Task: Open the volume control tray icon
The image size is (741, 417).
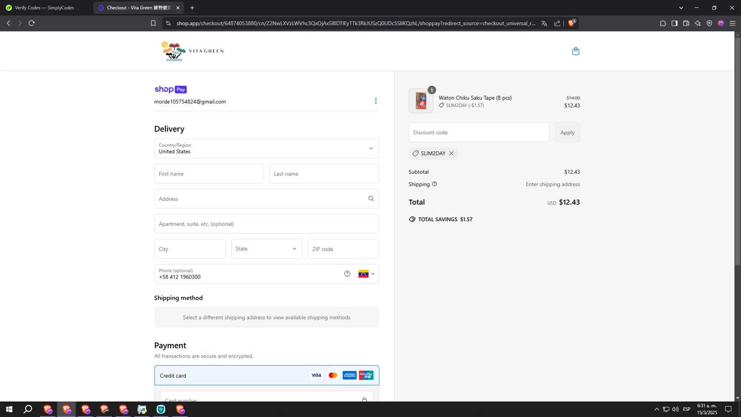Action: pos(675,409)
